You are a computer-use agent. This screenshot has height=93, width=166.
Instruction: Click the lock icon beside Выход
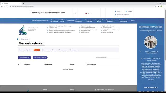(115, 11)
